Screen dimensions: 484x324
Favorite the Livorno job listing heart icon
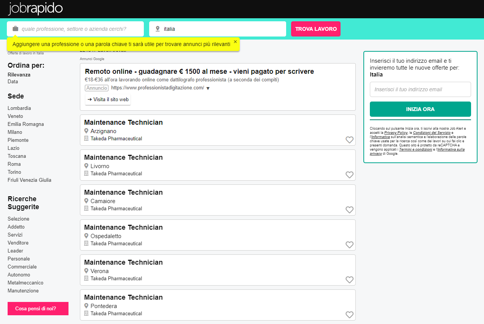pos(349,175)
